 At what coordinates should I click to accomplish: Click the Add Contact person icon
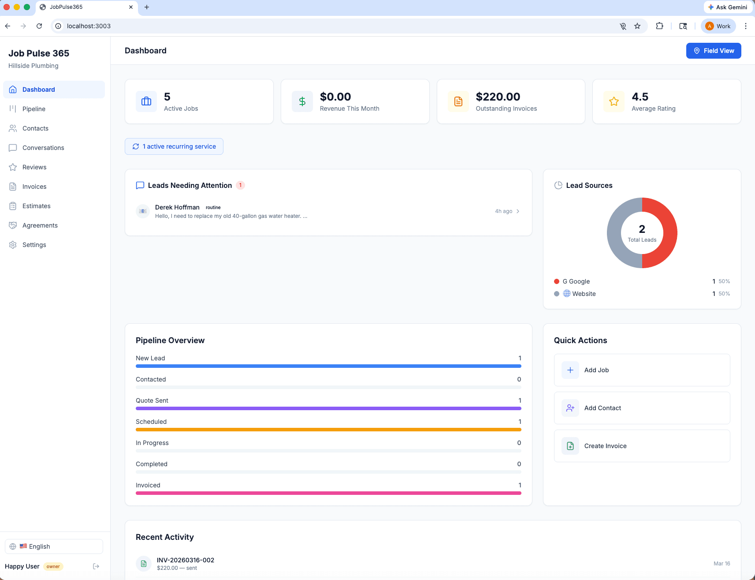pos(570,408)
